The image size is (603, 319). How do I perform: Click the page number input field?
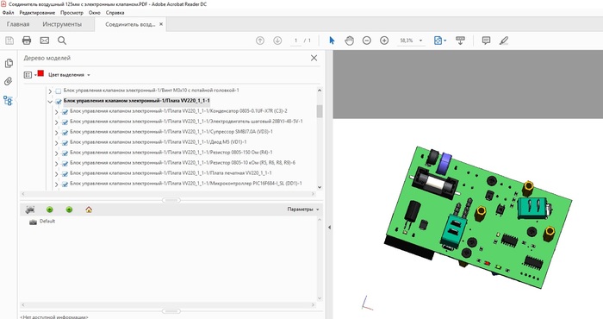pyautogui.click(x=295, y=41)
